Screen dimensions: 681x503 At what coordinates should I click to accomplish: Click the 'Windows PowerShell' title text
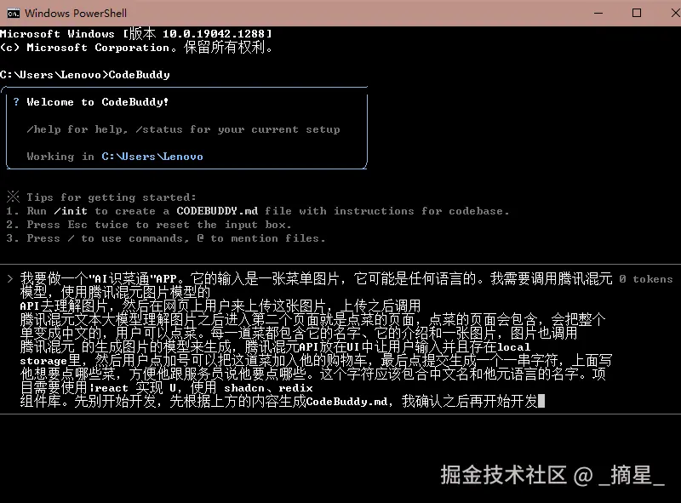[x=76, y=14]
